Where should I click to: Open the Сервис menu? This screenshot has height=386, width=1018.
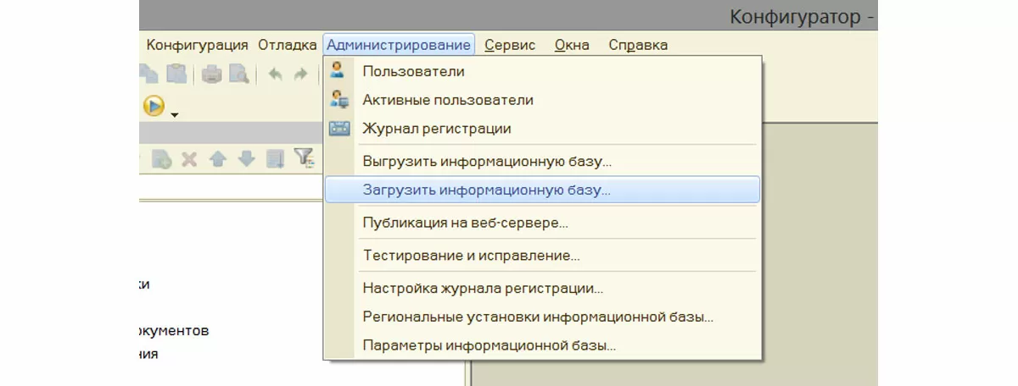tap(509, 45)
